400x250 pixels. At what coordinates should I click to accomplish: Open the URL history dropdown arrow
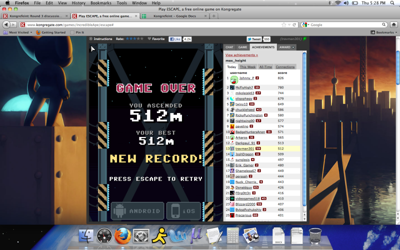289,24
